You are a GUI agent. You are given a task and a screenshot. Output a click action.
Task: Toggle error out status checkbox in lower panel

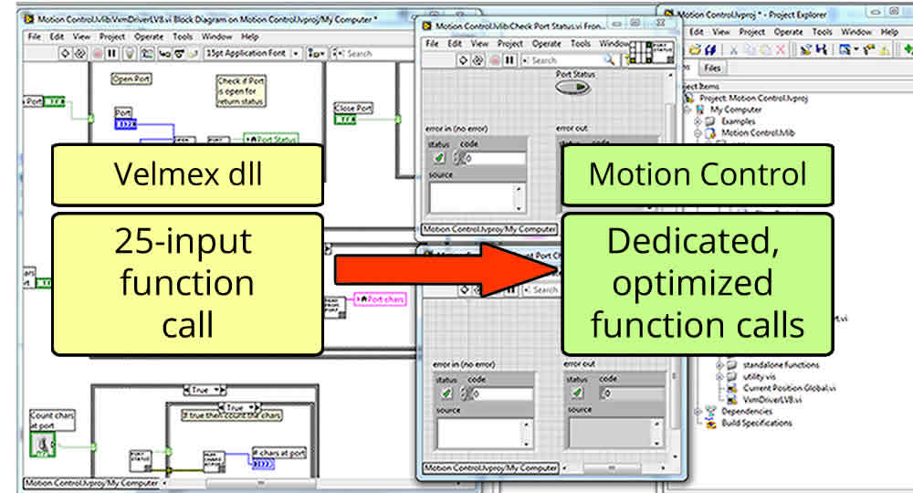577,393
